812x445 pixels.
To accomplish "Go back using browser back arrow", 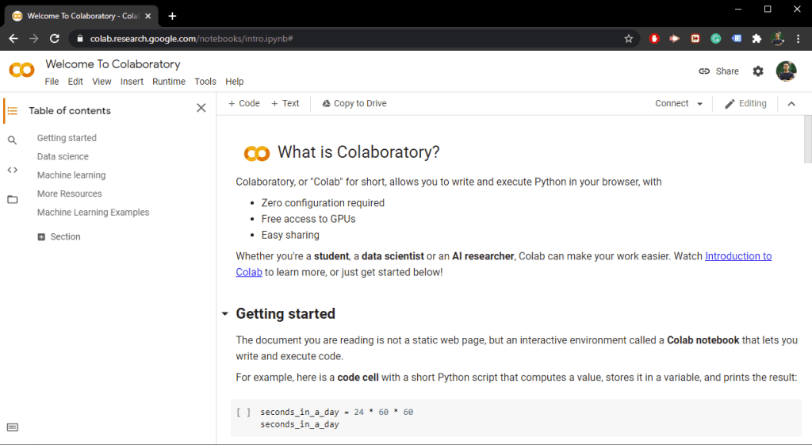I will pyautogui.click(x=13, y=39).
